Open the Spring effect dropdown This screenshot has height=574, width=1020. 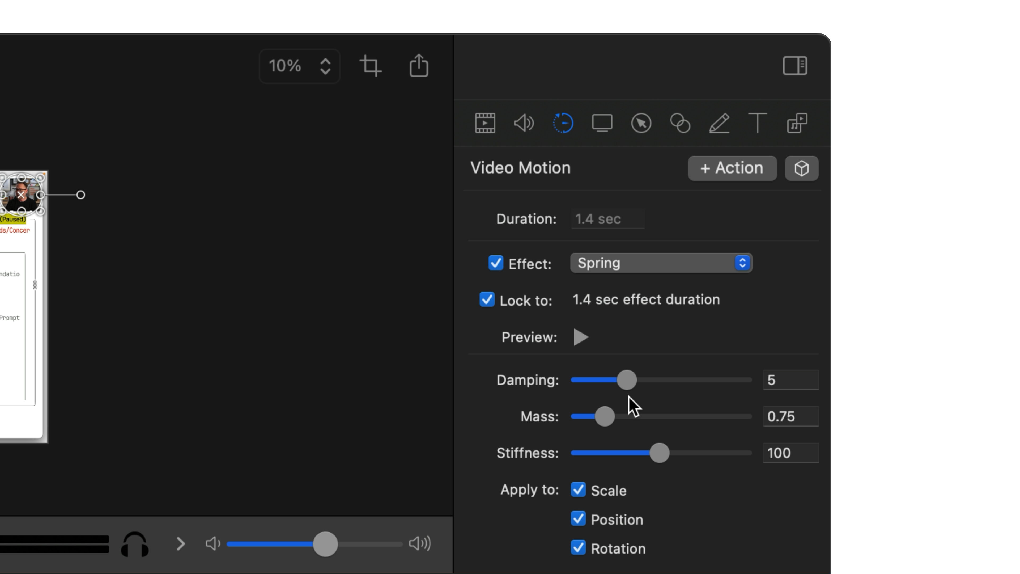(661, 263)
